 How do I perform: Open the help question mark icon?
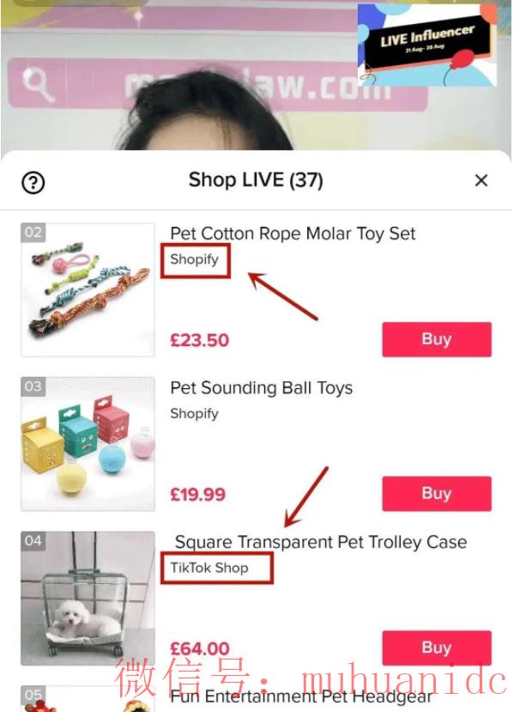pos(33,183)
